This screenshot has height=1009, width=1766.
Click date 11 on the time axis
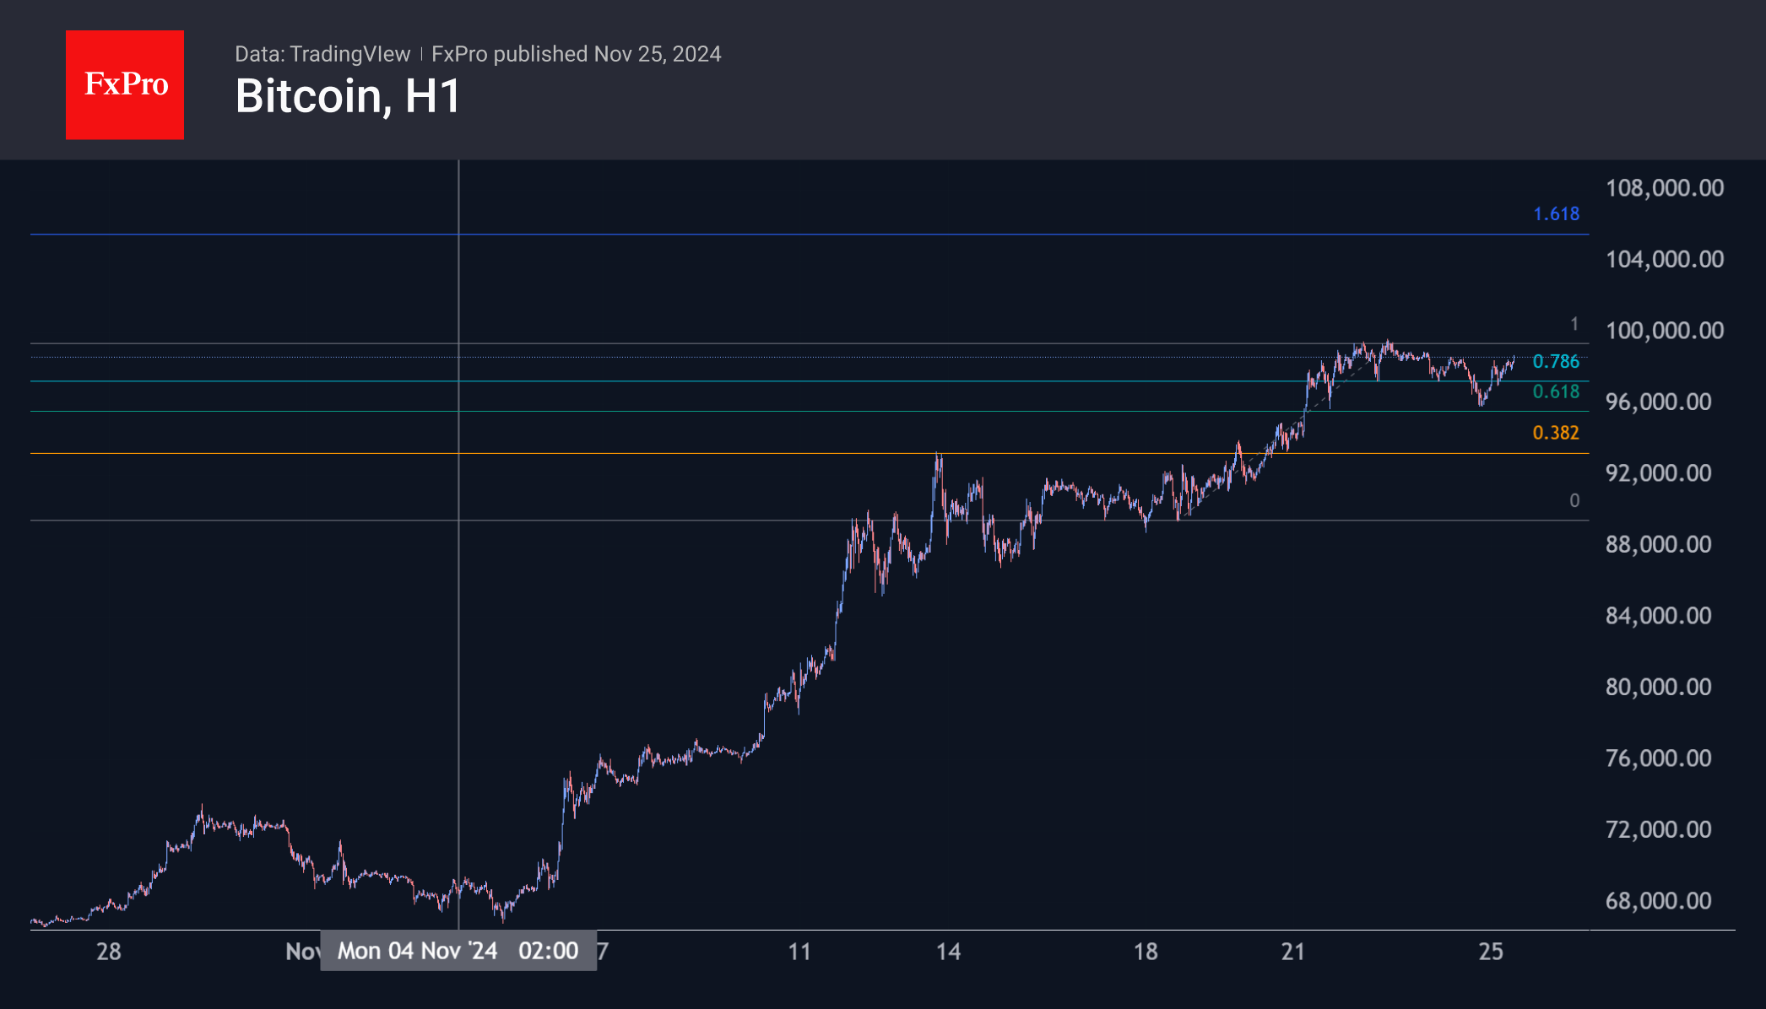(799, 952)
